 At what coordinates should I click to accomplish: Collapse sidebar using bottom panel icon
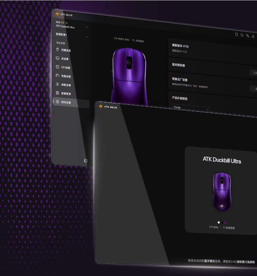click(86, 161)
